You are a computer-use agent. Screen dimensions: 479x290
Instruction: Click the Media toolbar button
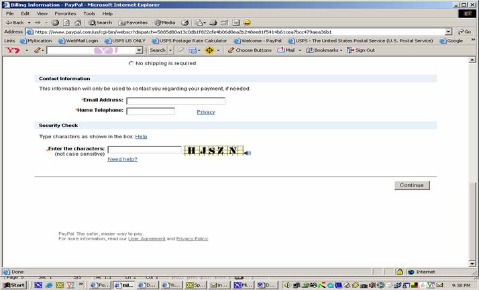coord(164,22)
